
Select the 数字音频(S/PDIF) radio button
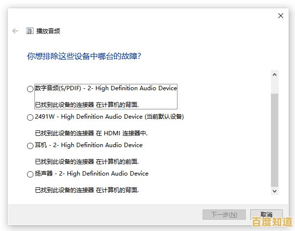click(x=30, y=89)
